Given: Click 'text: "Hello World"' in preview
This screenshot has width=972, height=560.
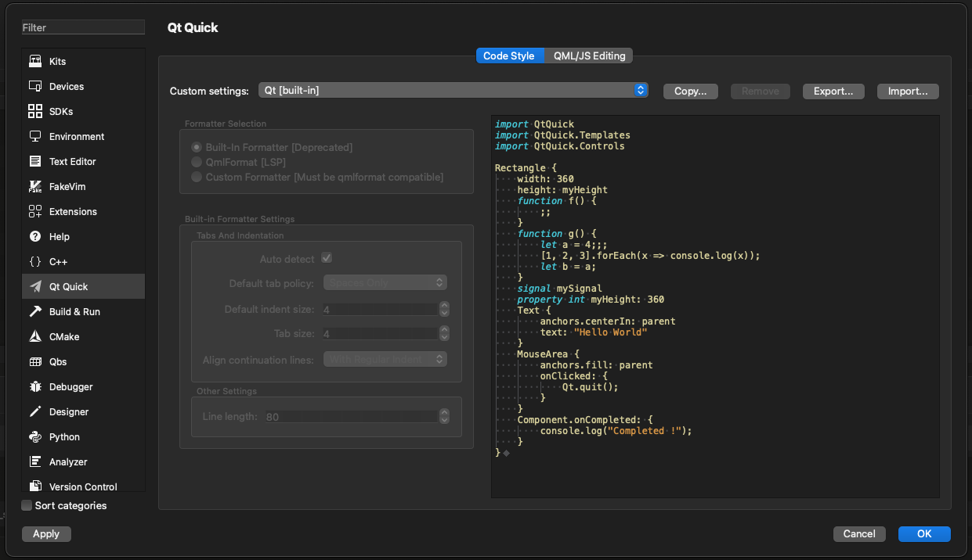Looking at the screenshot, I should pos(594,332).
